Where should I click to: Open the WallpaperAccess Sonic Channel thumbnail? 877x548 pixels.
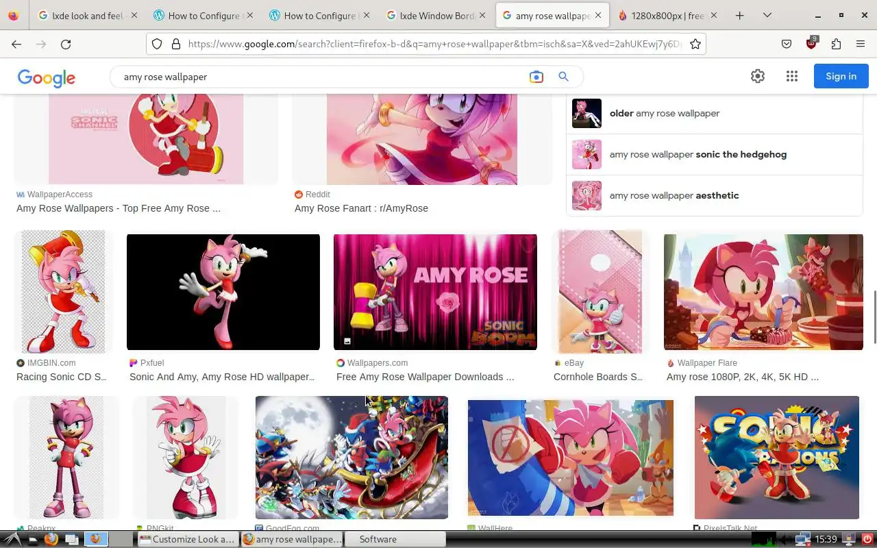146,139
